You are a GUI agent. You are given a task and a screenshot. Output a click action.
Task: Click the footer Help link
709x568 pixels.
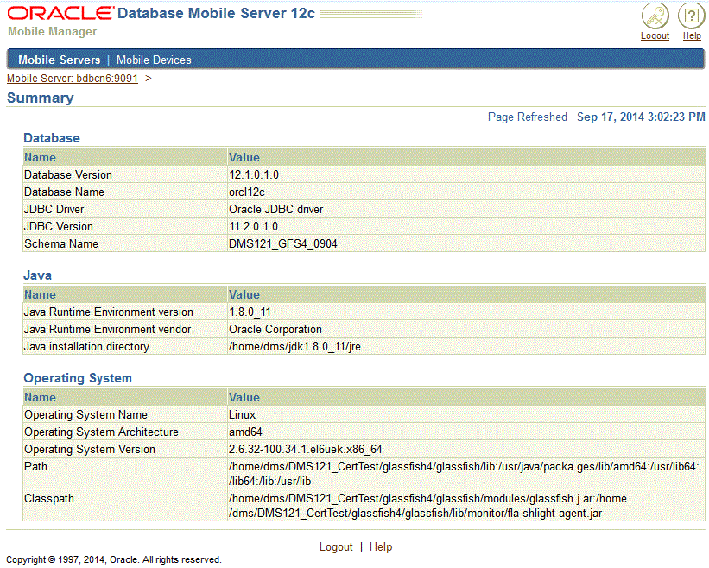[381, 546]
